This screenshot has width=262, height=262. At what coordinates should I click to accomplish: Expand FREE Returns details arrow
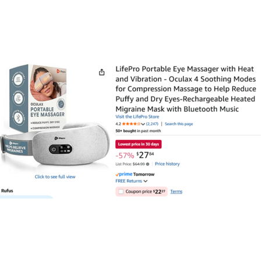coord(146,181)
